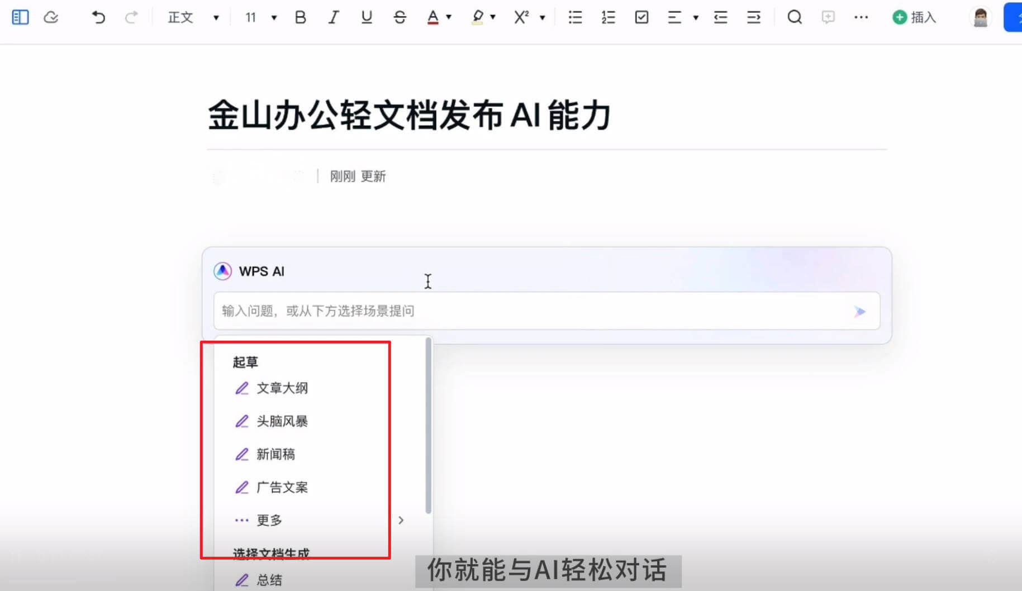This screenshot has height=591, width=1022.
Task: Click the highlight color marker icon
Action: [x=477, y=17]
